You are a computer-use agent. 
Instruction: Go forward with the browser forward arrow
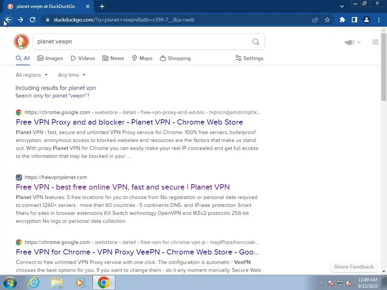(20, 20)
